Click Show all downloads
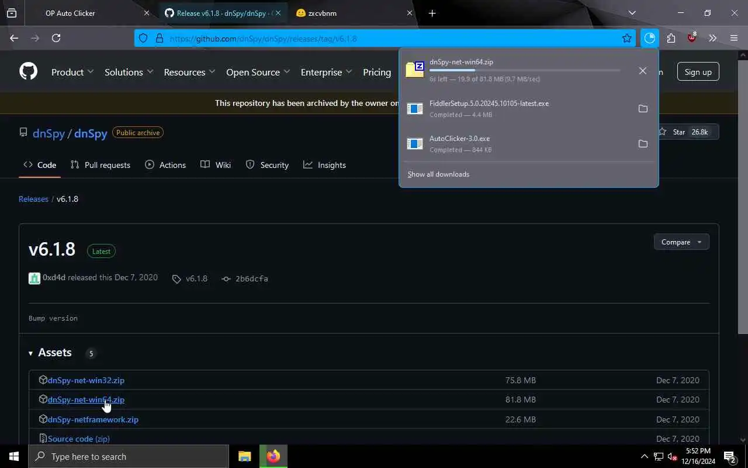The image size is (748, 468). (438, 174)
